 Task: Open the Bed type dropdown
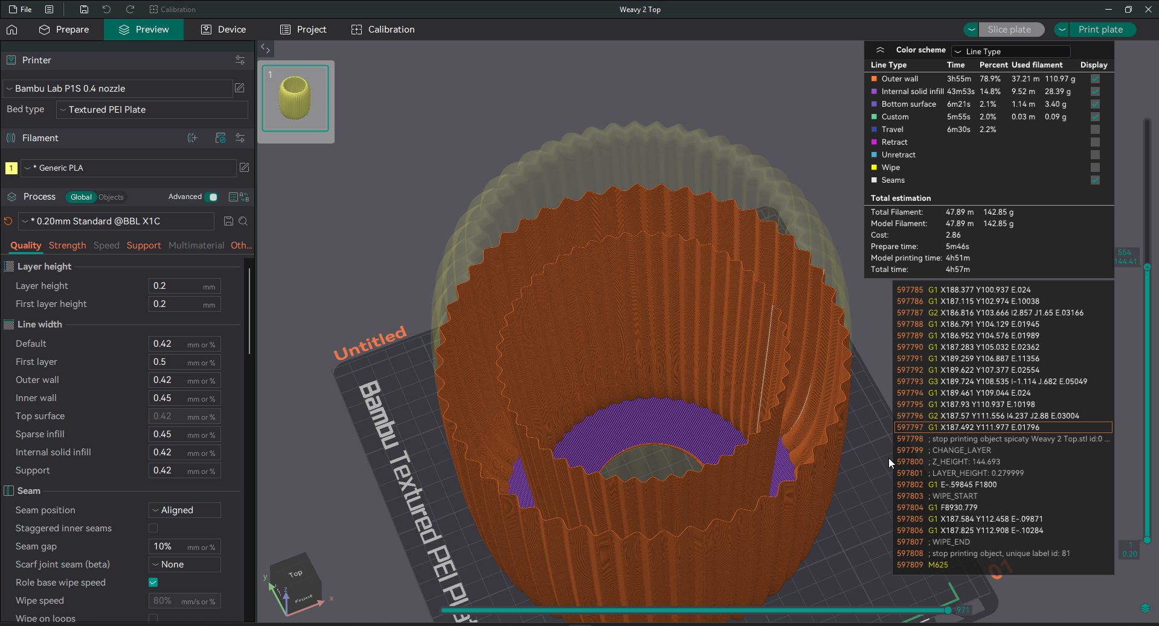click(x=152, y=110)
